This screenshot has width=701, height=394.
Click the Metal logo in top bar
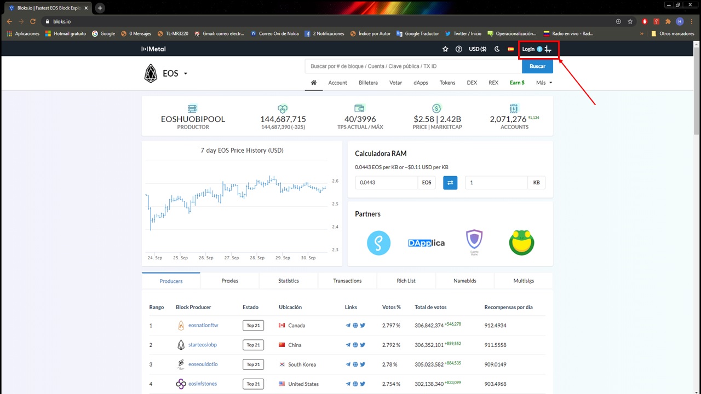tap(153, 49)
